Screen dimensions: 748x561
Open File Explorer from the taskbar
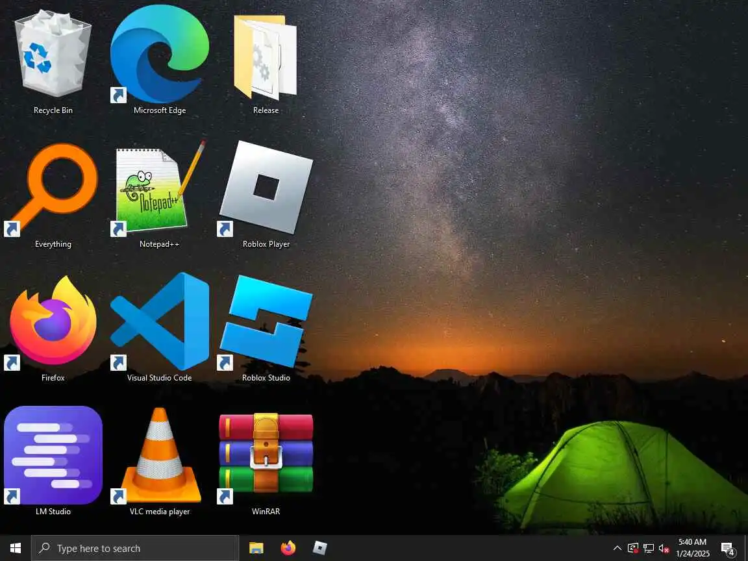(256, 548)
